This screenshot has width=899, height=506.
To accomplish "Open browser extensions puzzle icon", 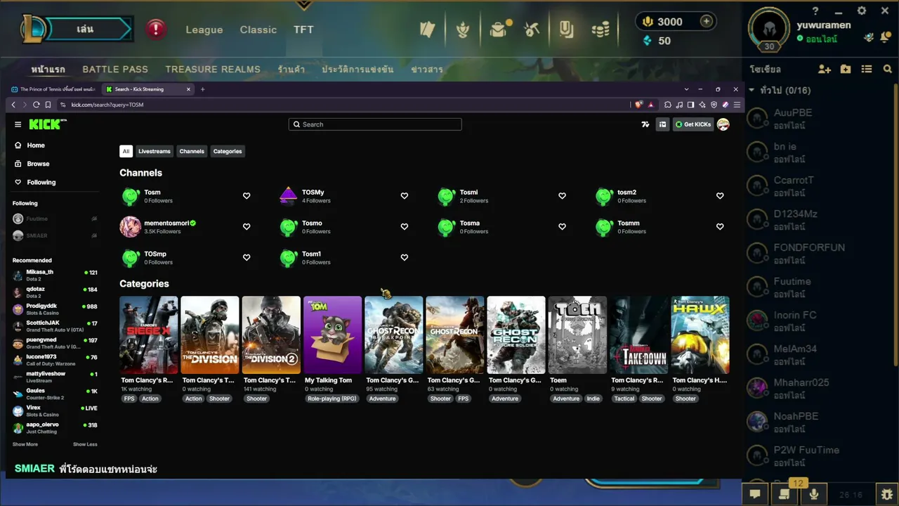I will tap(668, 105).
